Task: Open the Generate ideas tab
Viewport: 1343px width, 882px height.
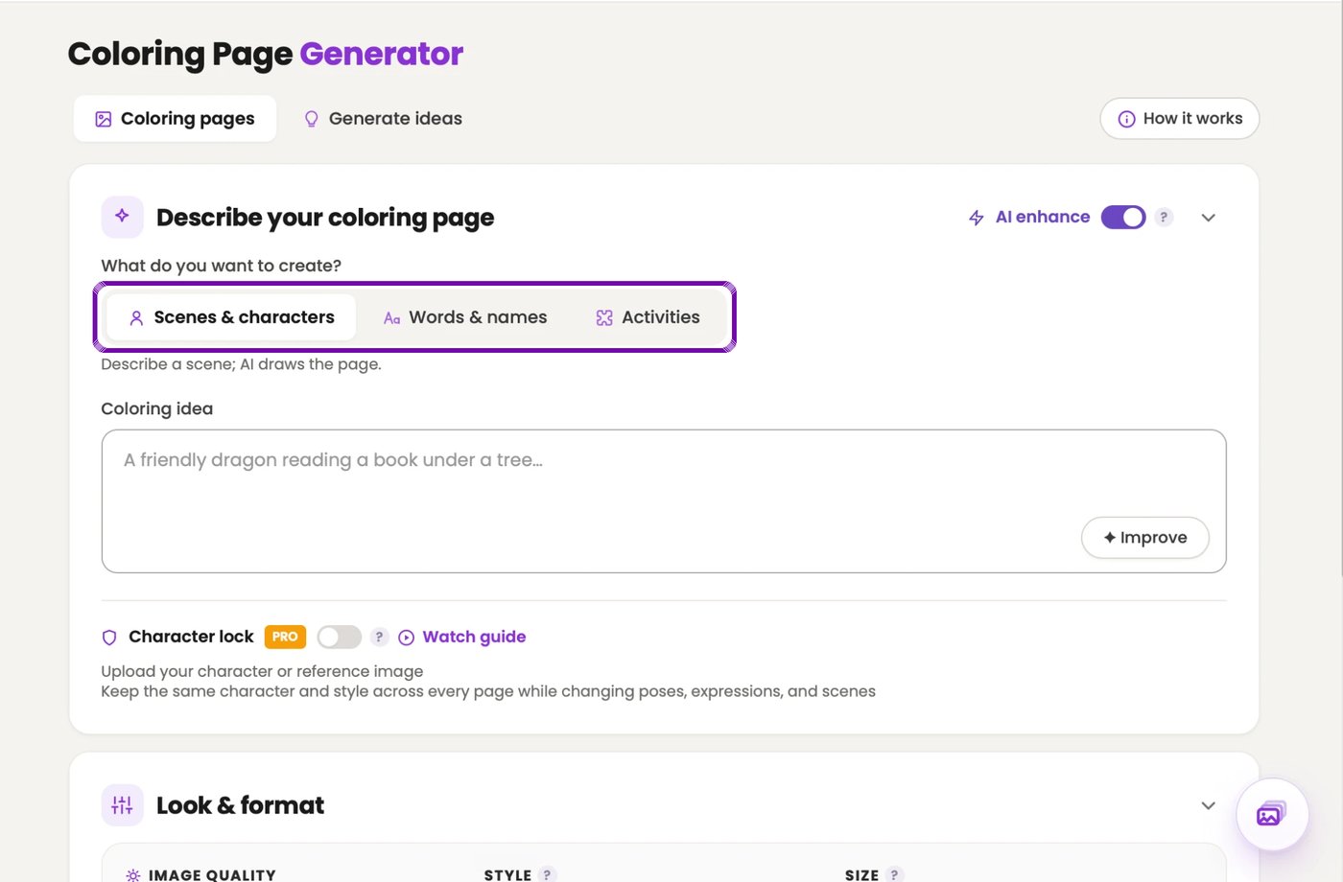Action: click(383, 119)
